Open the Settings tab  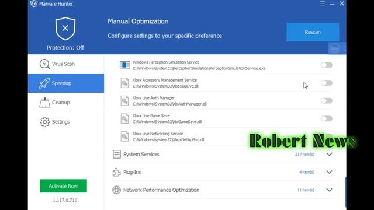pyautogui.click(x=66, y=122)
